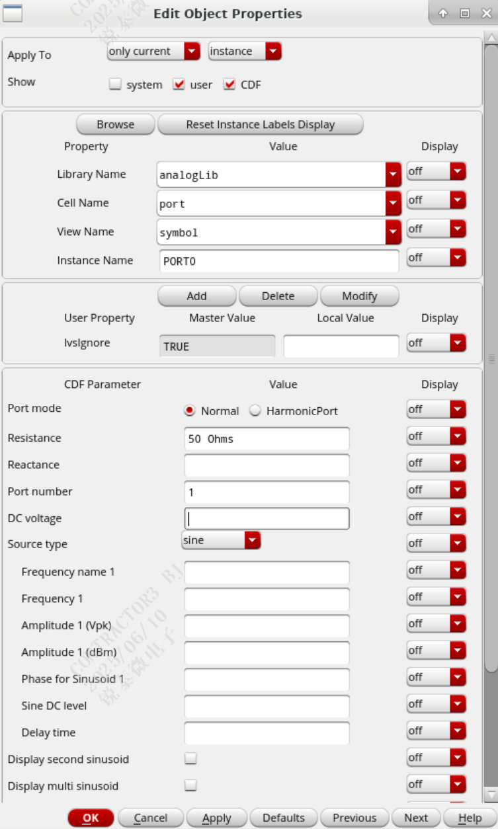This screenshot has height=829, width=498.
Task: Select the HarmonicPort radio button
Action: coord(255,411)
